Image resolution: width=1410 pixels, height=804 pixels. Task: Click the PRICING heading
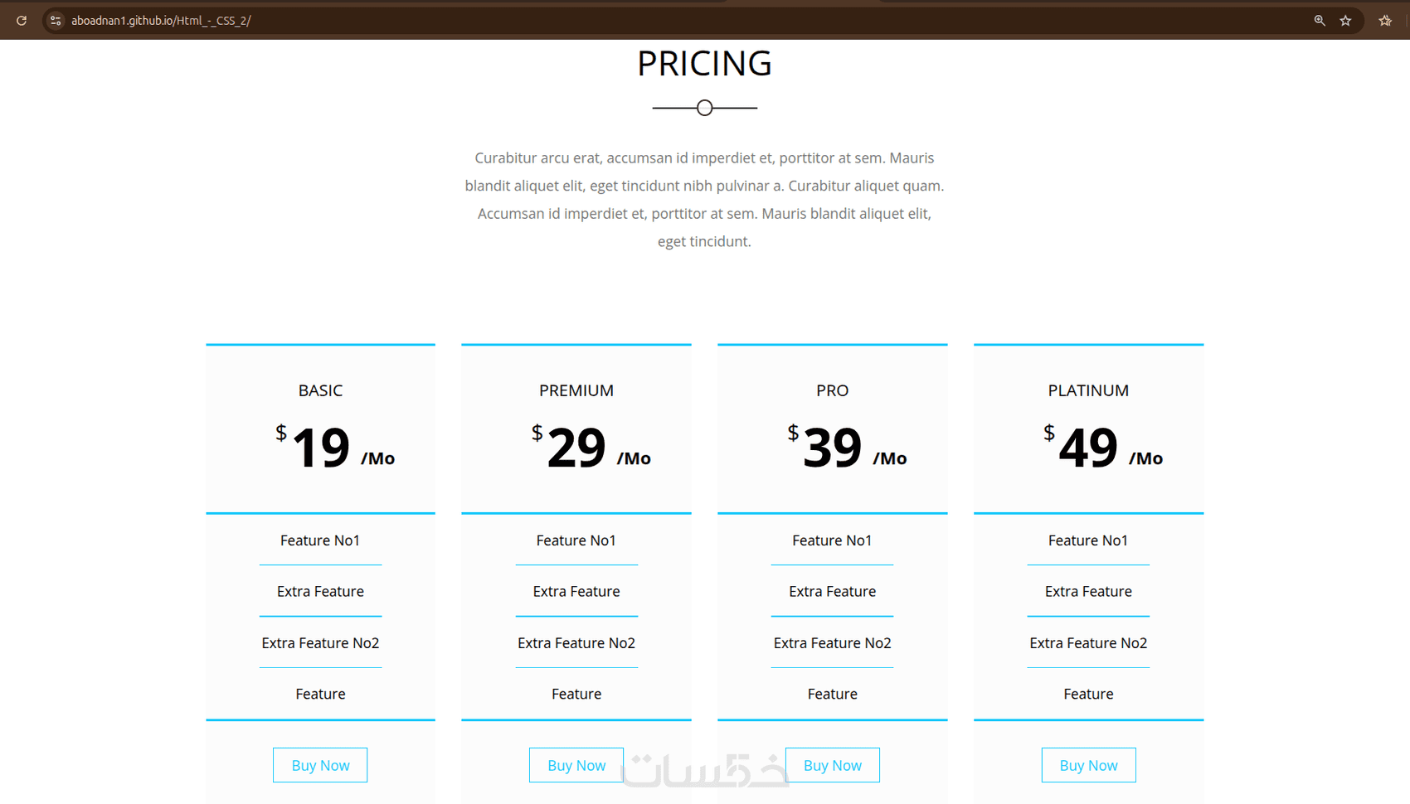coord(704,64)
